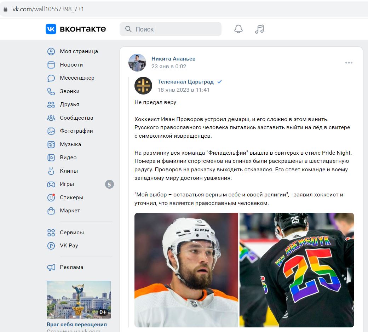Click the Маркет bag icon
Viewport: 368px width, 332px height.
coord(51,211)
